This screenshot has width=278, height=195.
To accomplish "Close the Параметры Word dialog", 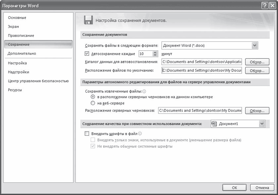I will click(x=272, y=6).
